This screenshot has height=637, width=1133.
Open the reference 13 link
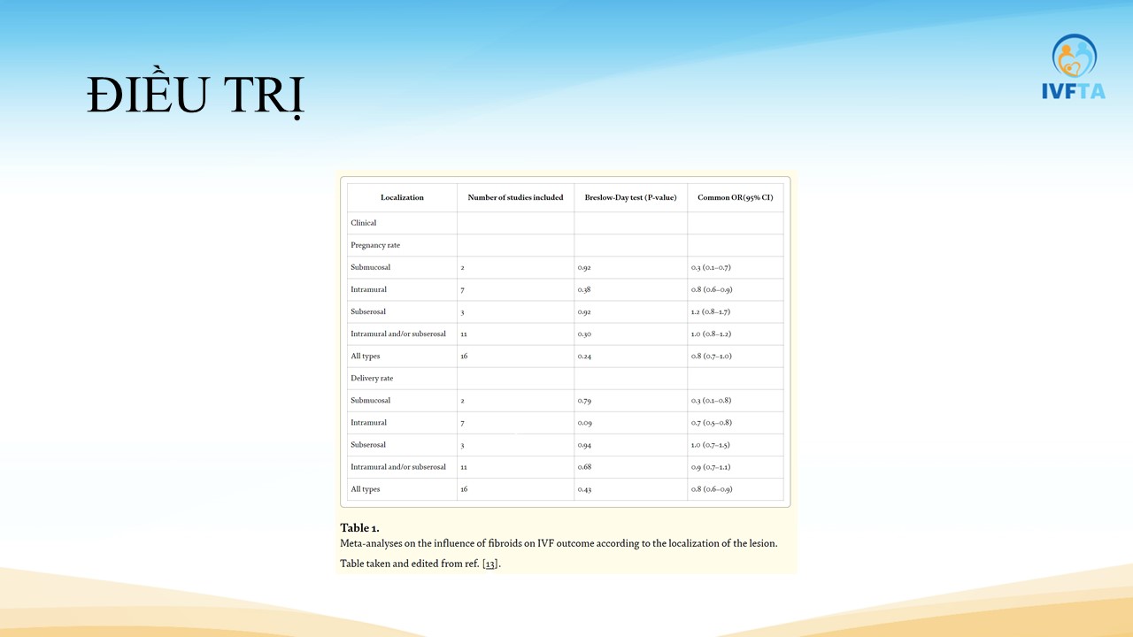pyautogui.click(x=489, y=564)
